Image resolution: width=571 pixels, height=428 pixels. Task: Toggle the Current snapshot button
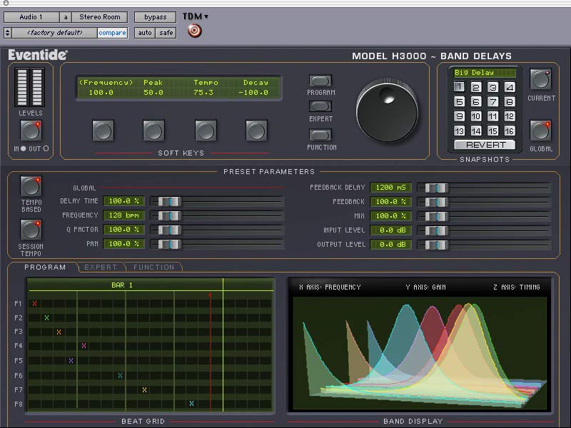tap(541, 79)
